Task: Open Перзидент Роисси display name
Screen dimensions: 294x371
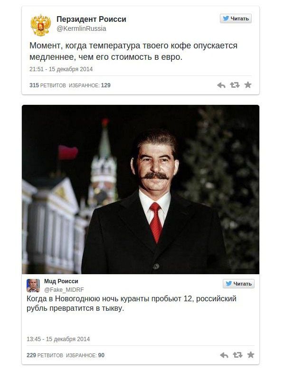Action: click(x=91, y=19)
